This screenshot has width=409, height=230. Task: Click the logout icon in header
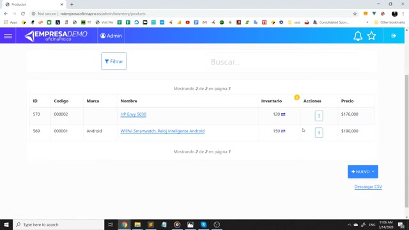[x=394, y=36]
